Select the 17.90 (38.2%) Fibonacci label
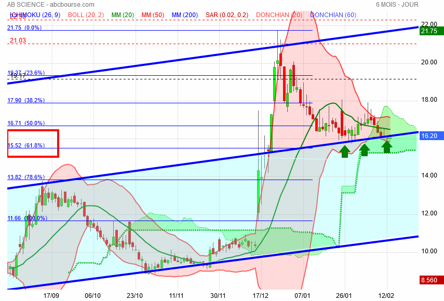The image size is (444, 301). 26,101
